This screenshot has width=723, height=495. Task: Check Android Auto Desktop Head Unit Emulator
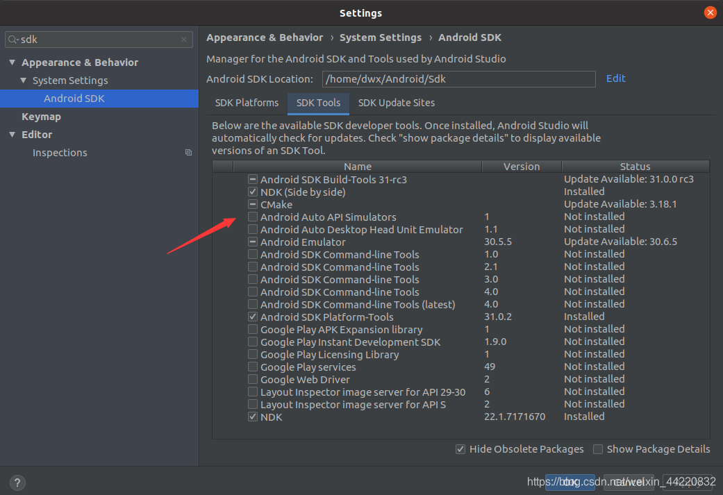point(253,229)
